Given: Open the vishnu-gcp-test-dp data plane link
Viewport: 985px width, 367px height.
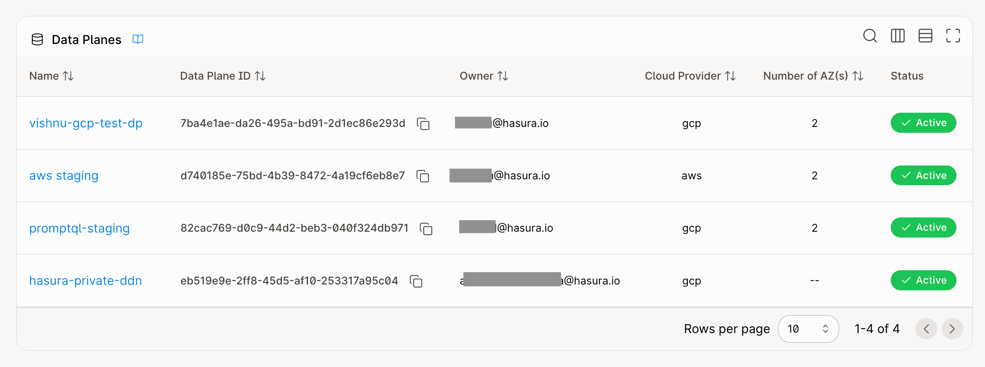Looking at the screenshot, I should (x=86, y=123).
